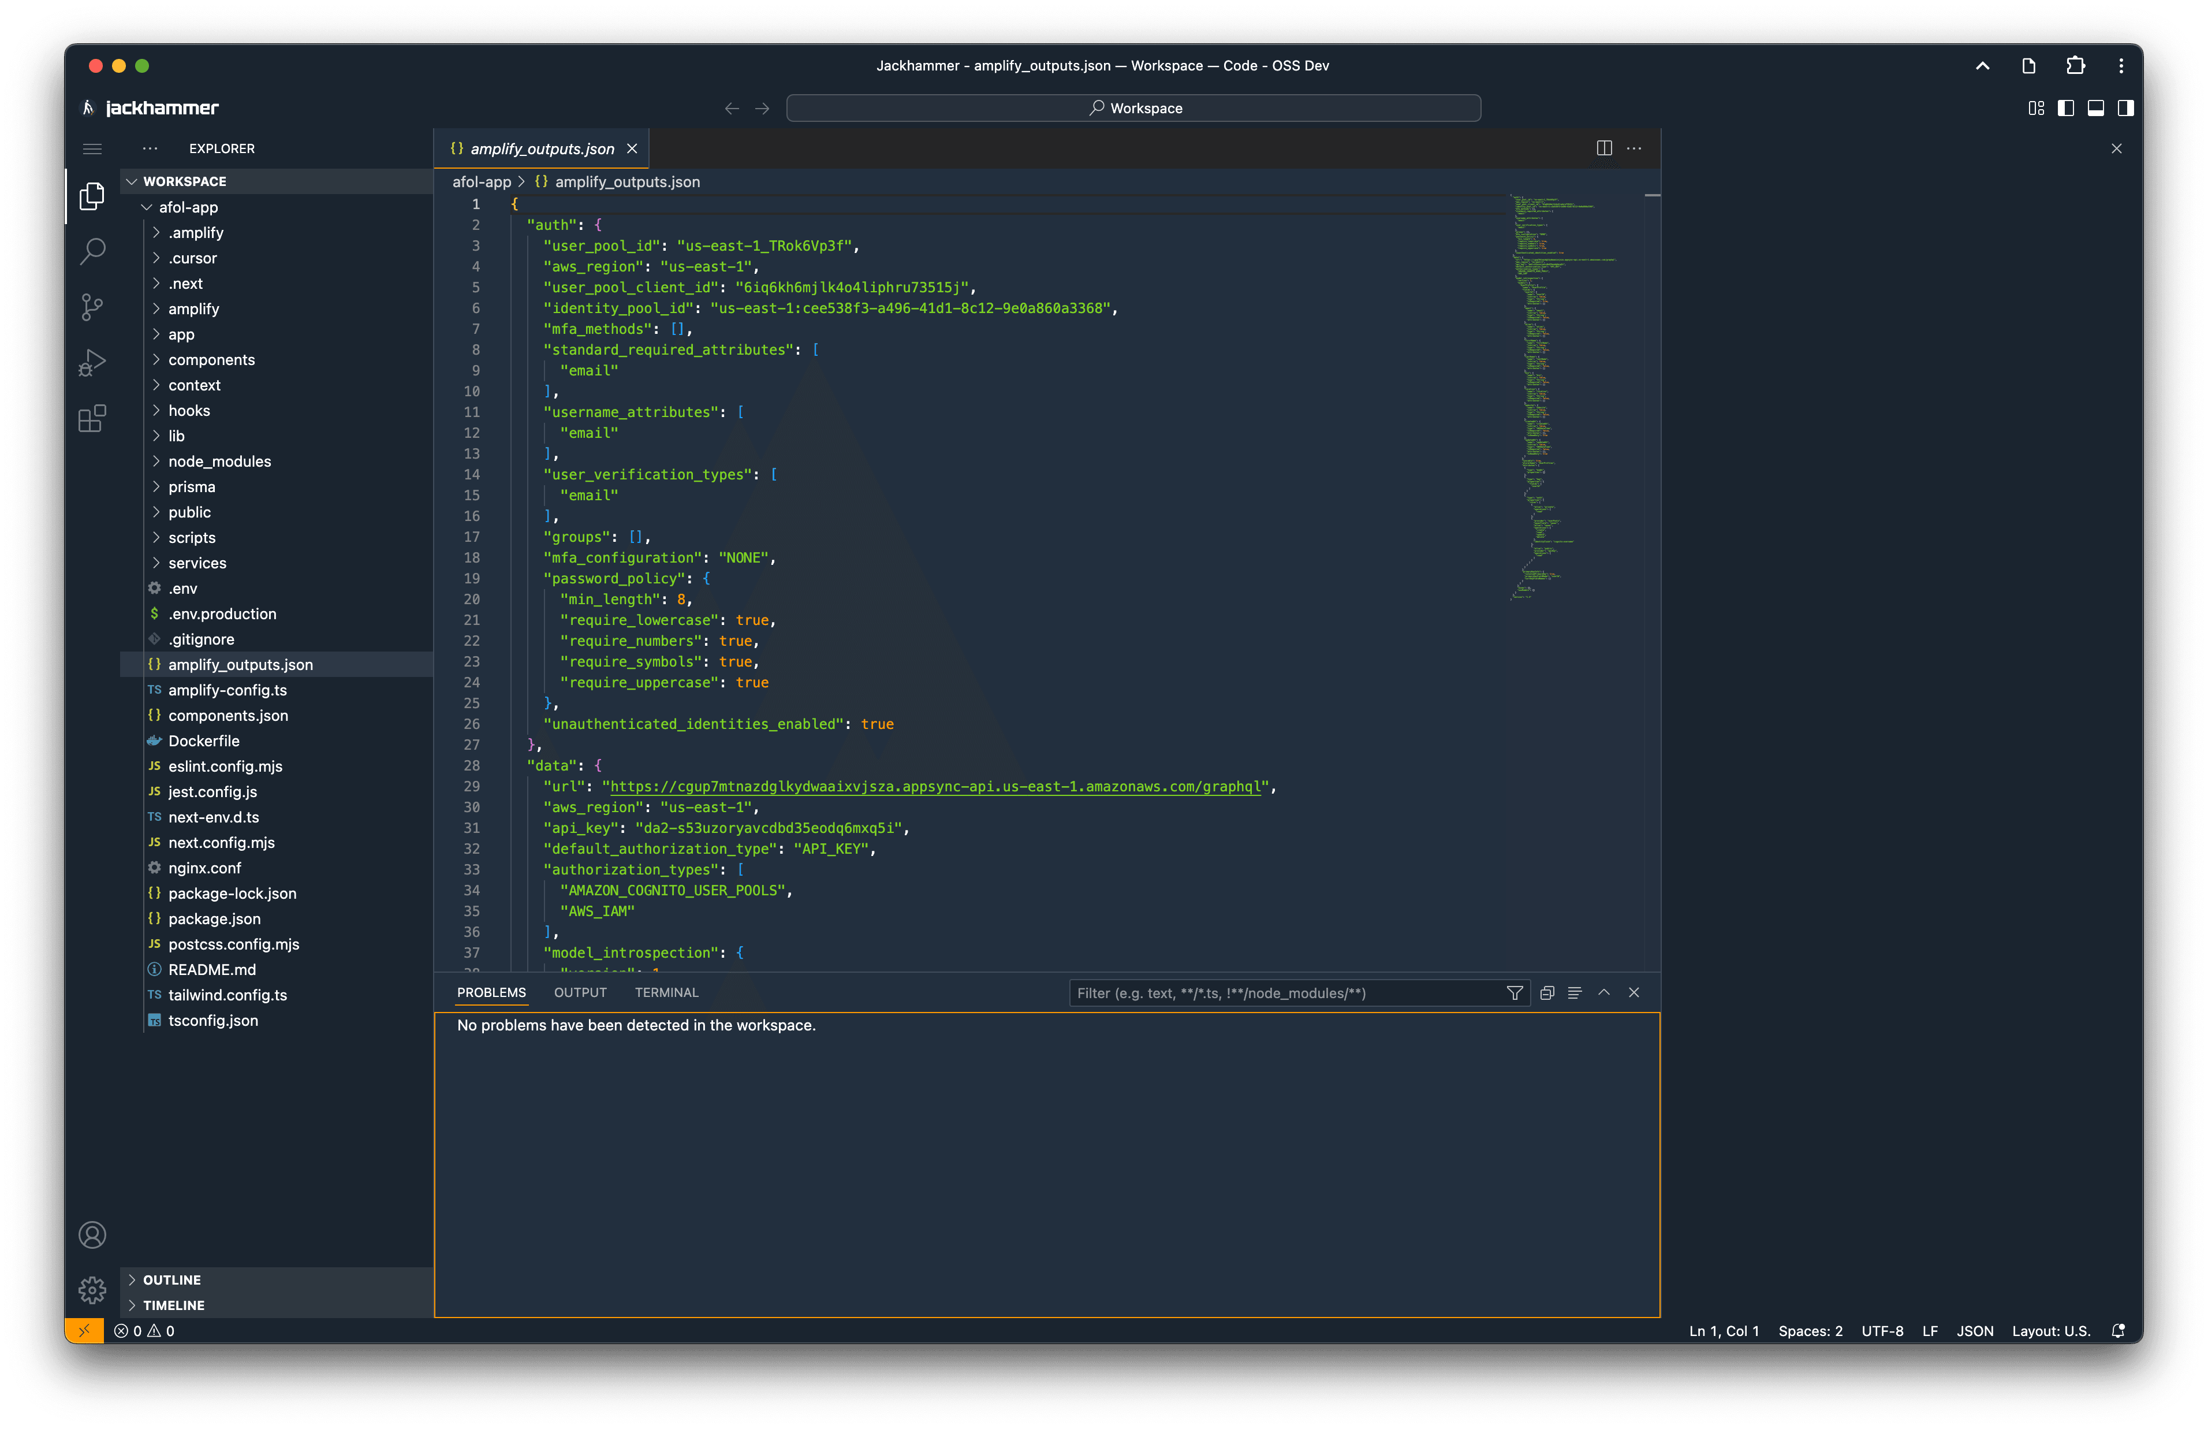This screenshot has width=2208, height=1429.
Task: Go forward in navigation history
Action: click(x=762, y=109)
